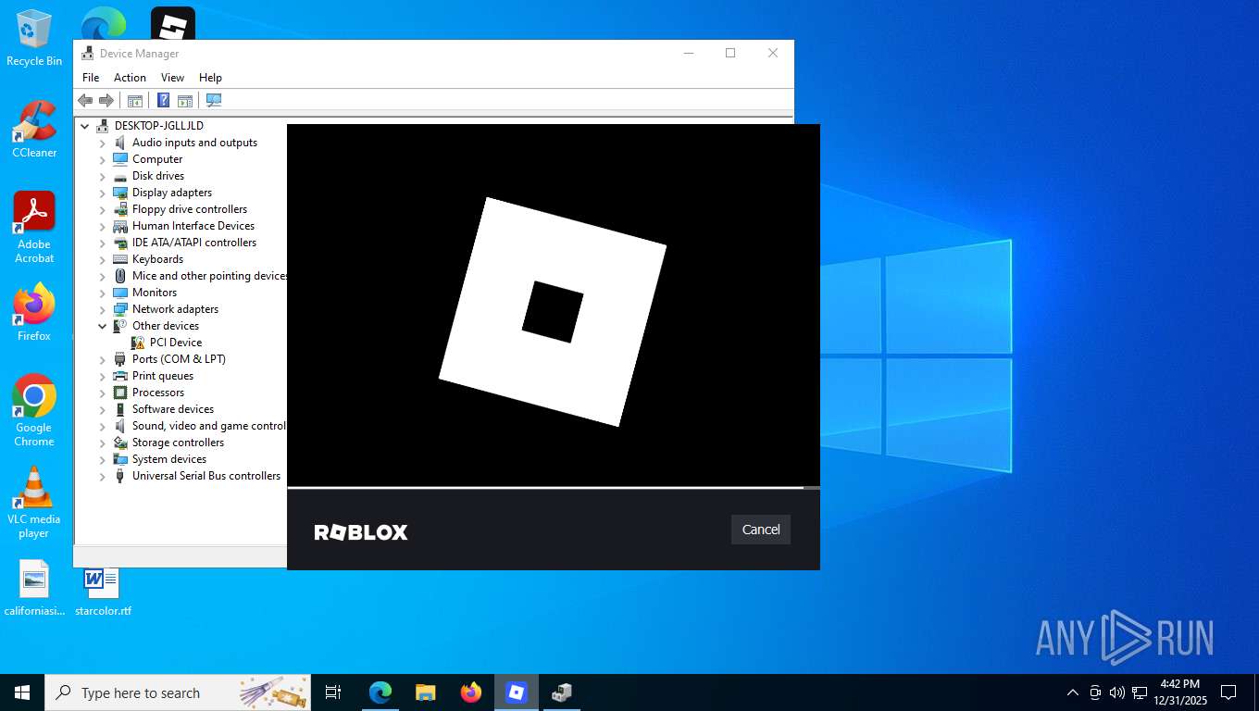Open Task View from the taskbar
The width and height of the screenshot is (1259, 711).
[x=333, y=692]
